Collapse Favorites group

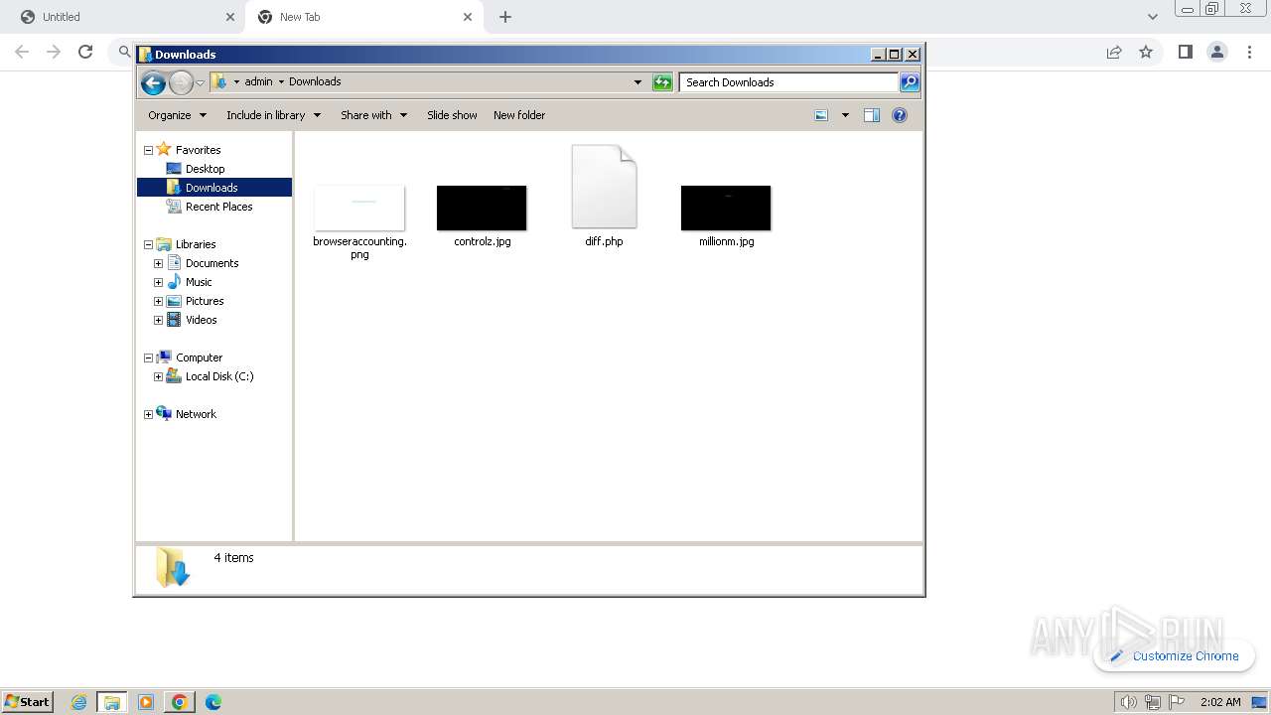tap(149, 150)
